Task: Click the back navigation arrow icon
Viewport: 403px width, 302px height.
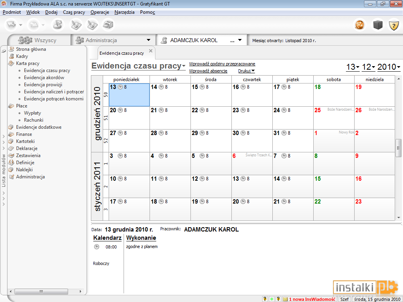Action: [11, 25]
